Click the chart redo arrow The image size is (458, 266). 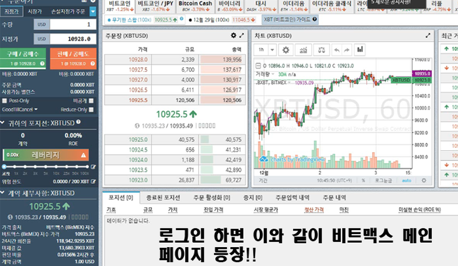click(x=347, y=50)
